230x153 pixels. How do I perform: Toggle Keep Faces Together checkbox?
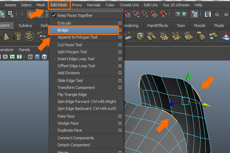(54, 16)
